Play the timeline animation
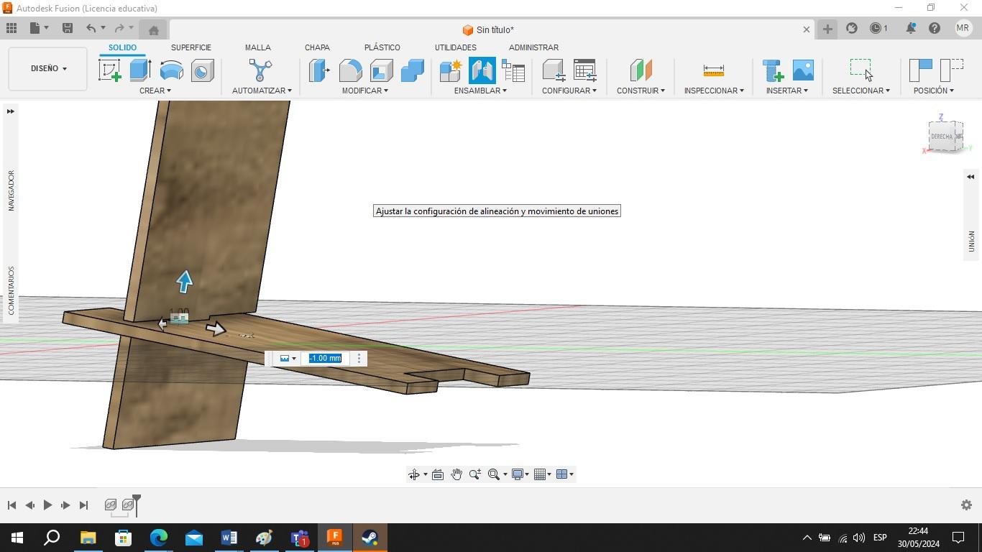982x552 pixels. pos(47,505)
